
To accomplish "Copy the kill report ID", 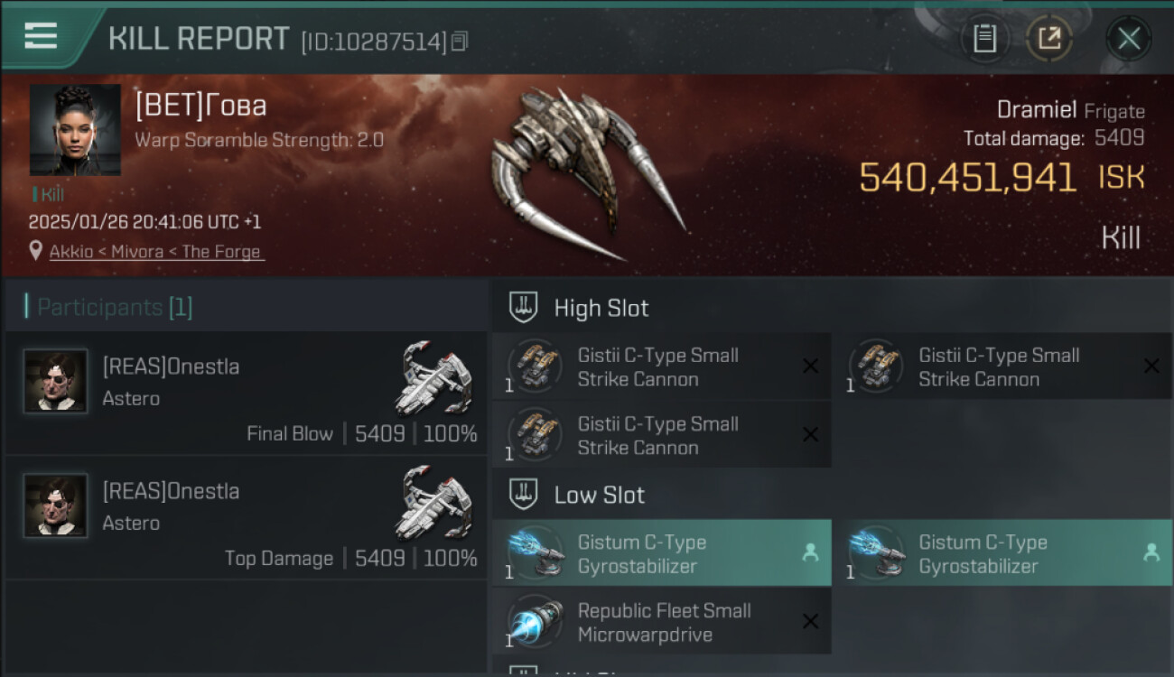I will pyautogui.click(x=460, y=42).
